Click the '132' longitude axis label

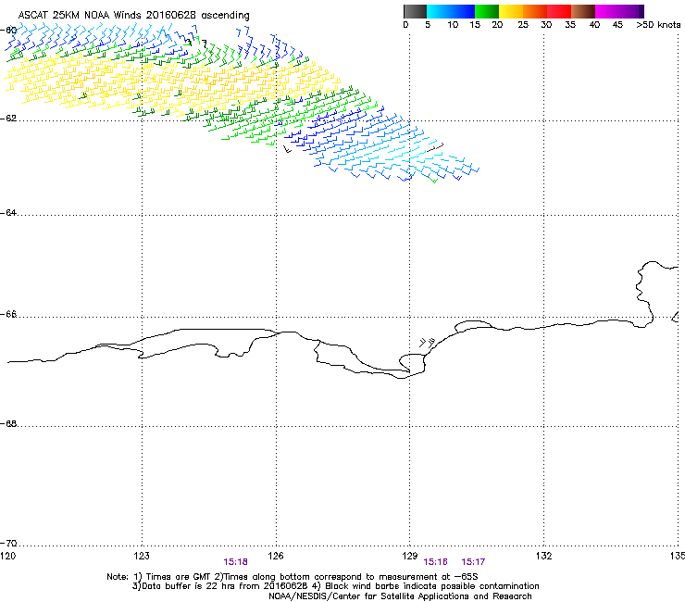544,556
